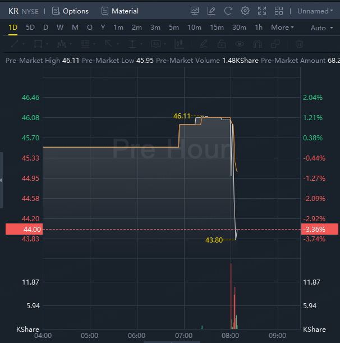Select the 15m interval tab
Screen dimensions: 340x343
[217, 28]
